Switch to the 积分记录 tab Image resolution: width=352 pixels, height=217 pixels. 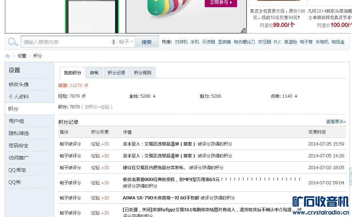coord(116,73)
